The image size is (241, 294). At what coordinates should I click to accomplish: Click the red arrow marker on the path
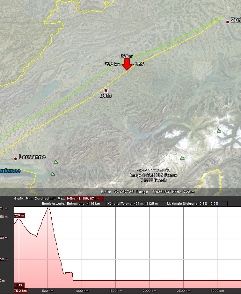[x=127, y=64]
